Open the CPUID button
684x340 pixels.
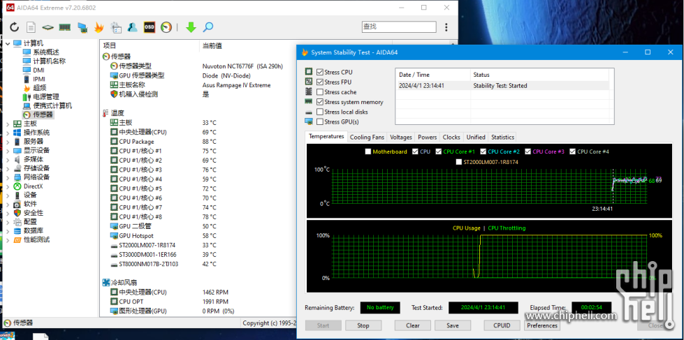[x=502, y=325]
